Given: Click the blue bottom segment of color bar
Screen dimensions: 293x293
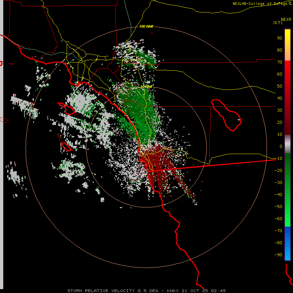Looking at the screenshot, I should (287, 244).
